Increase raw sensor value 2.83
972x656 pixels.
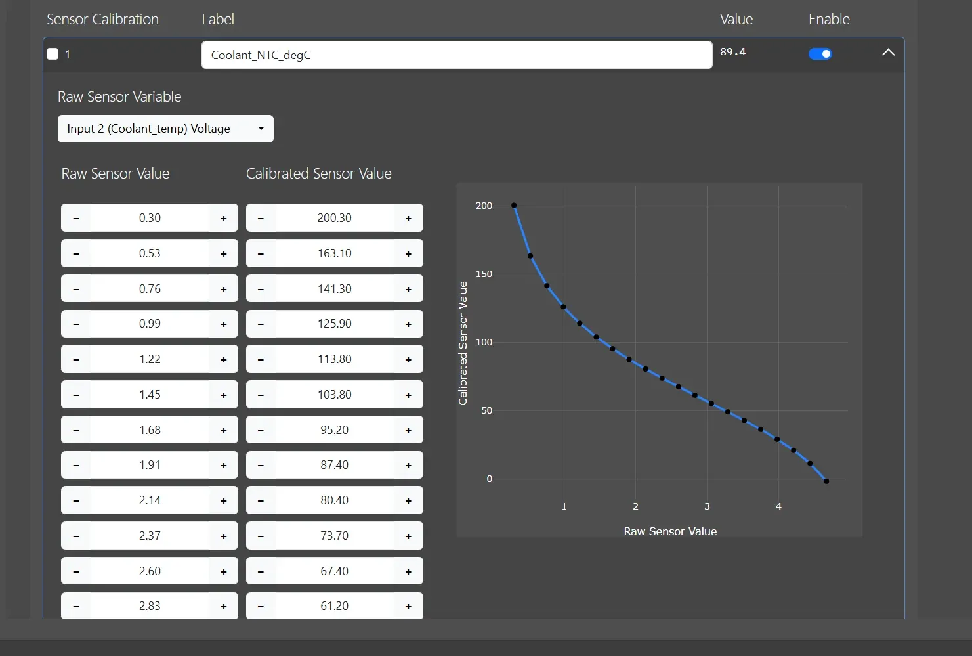224,606
